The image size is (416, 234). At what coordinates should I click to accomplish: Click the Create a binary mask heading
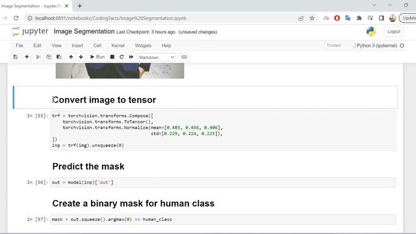(133, 203)
